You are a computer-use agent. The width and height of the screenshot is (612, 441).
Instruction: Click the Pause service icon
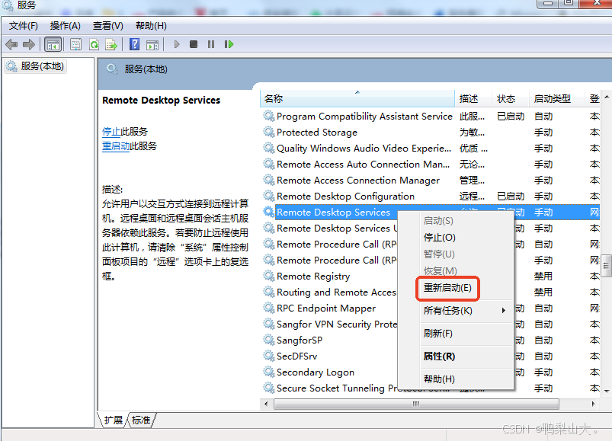tap(211, 44)
